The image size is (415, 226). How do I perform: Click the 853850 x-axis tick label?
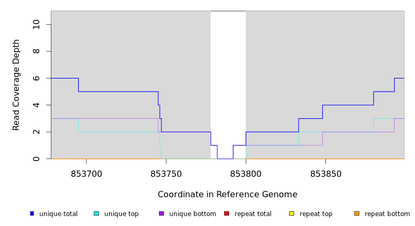[x=325, y=173]
